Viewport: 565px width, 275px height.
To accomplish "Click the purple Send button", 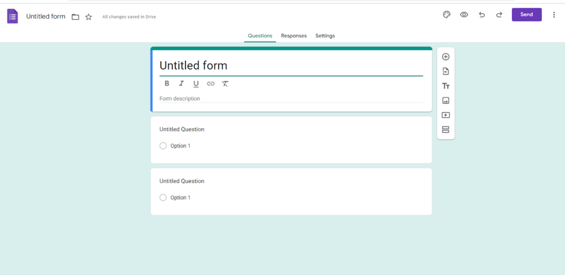I will point(526,14).
